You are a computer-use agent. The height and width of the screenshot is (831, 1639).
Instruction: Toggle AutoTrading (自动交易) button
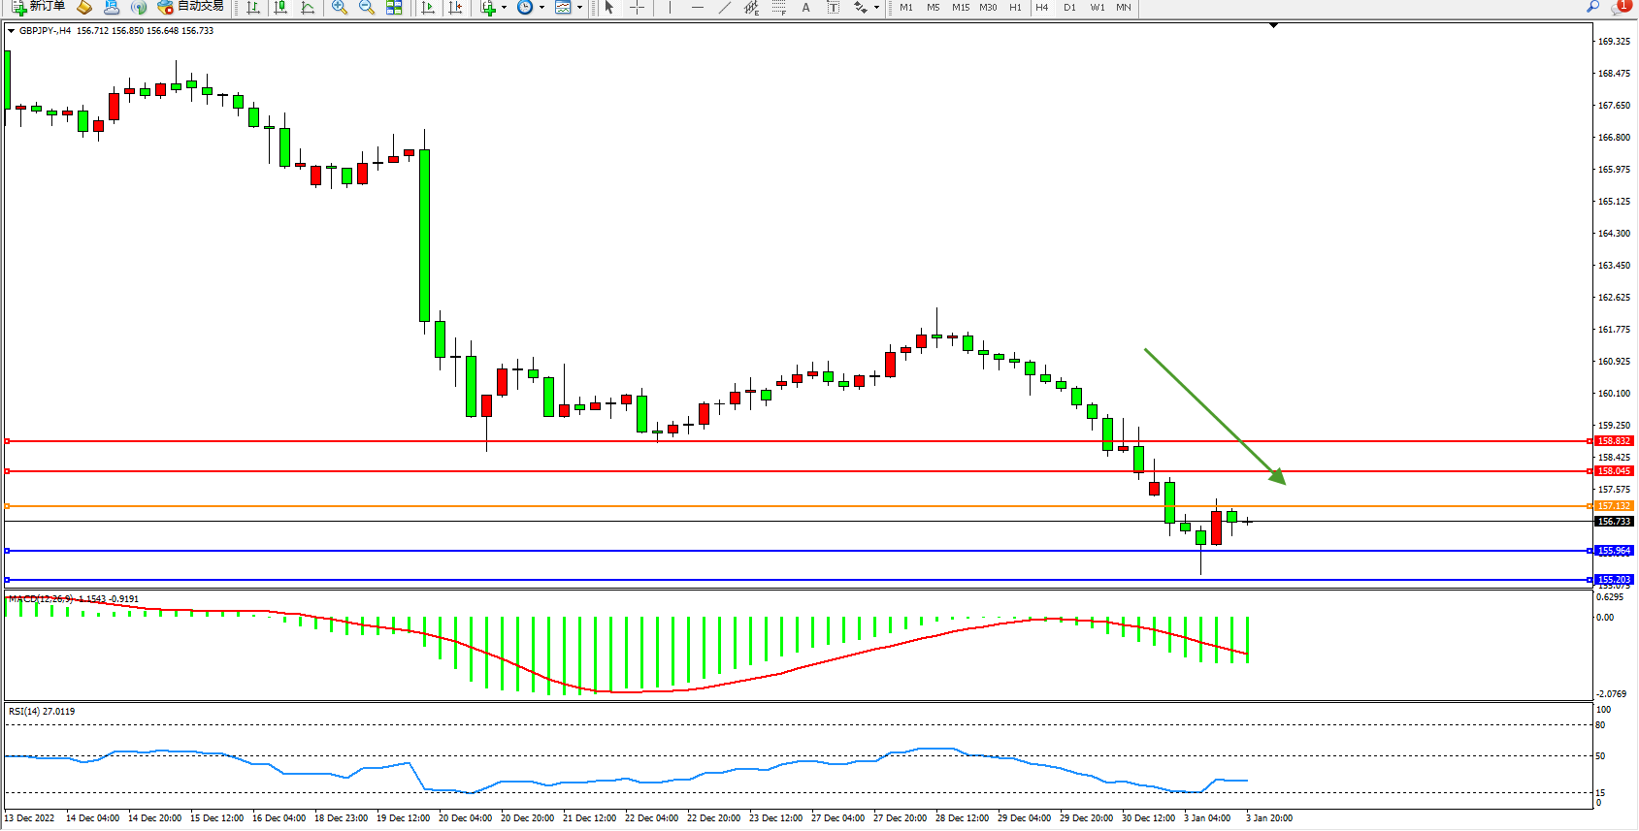(191, 7)
